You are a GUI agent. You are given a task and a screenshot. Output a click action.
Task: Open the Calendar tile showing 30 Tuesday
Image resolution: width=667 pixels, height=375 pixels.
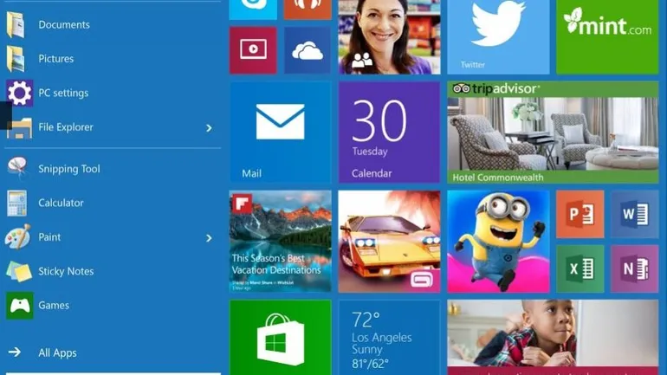(389, 133)
